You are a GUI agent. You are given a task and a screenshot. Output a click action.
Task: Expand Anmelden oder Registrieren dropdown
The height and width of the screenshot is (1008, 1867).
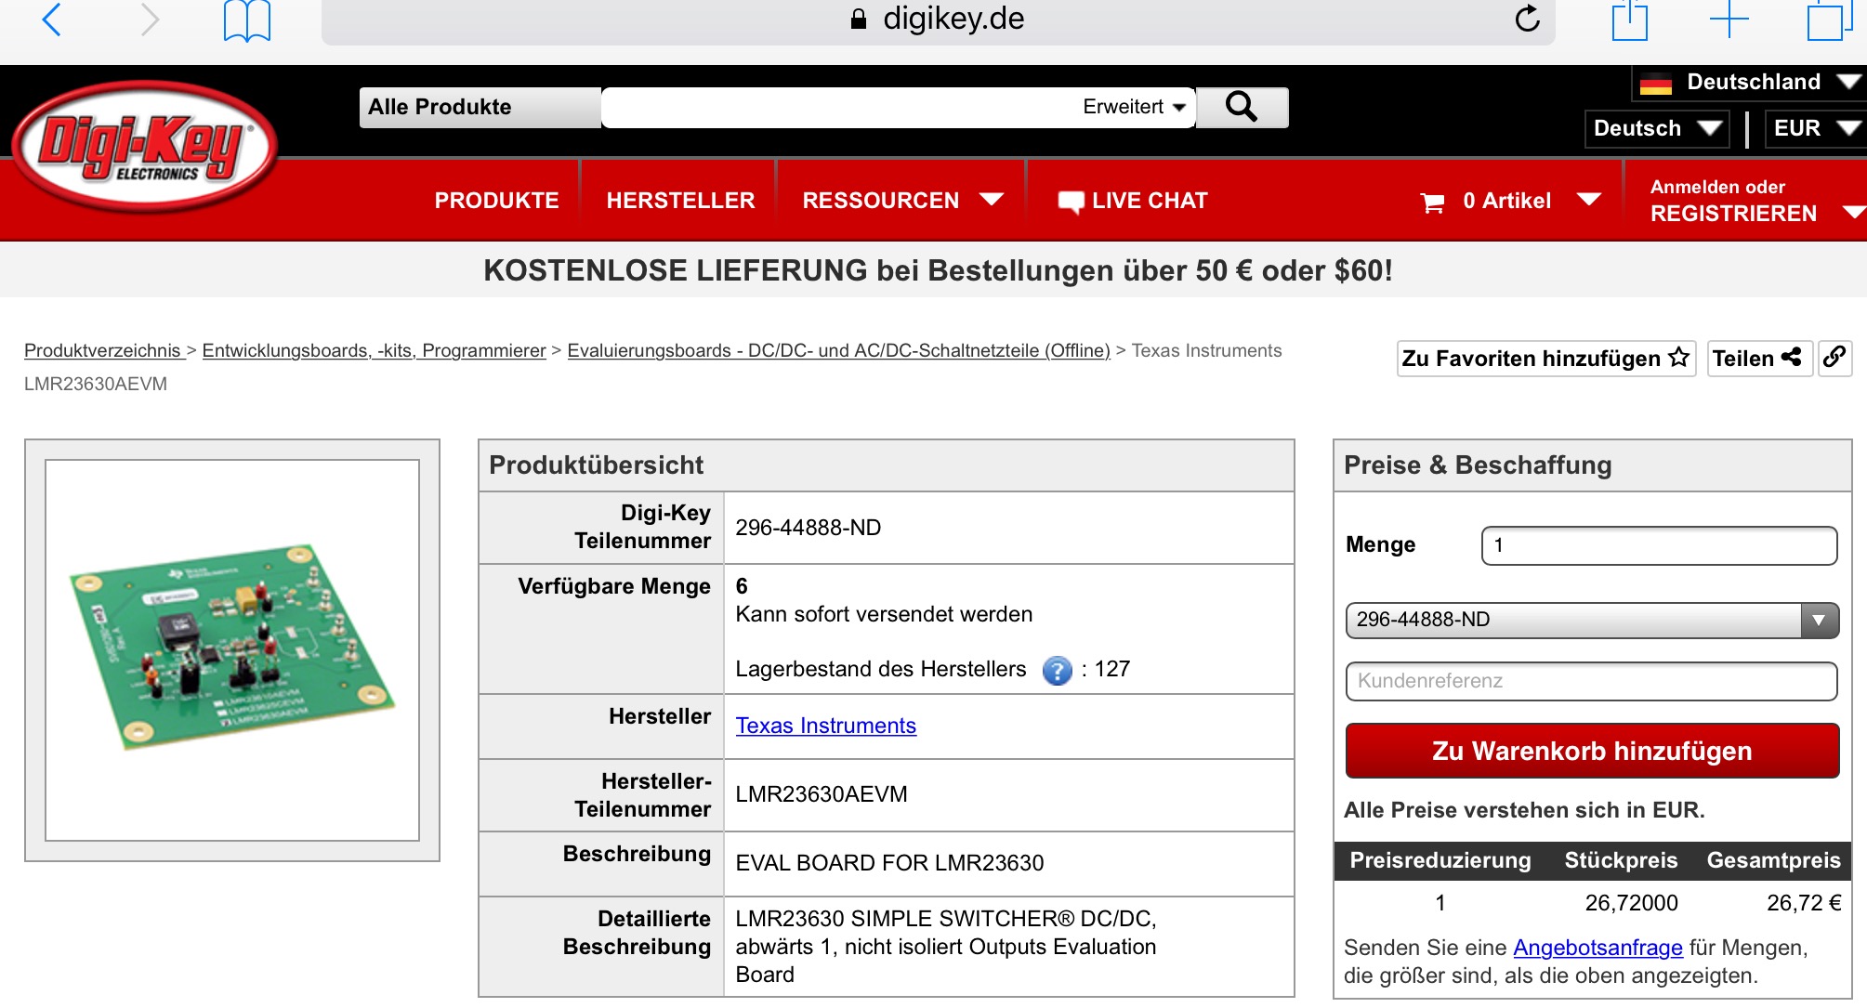coord(1854,213)
